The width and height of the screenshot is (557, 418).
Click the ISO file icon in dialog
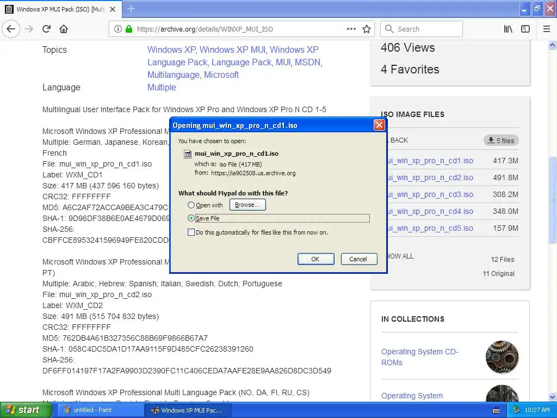point(187,154)
